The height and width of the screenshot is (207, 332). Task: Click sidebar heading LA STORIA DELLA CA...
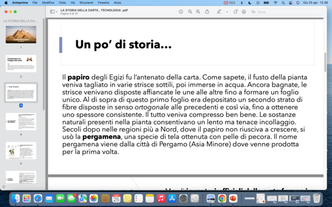[20, 21]
